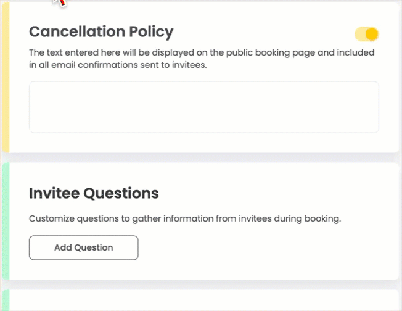402x311 pixels.
Task: Click the Cancellation Policy heading
Action: [101, 31]
